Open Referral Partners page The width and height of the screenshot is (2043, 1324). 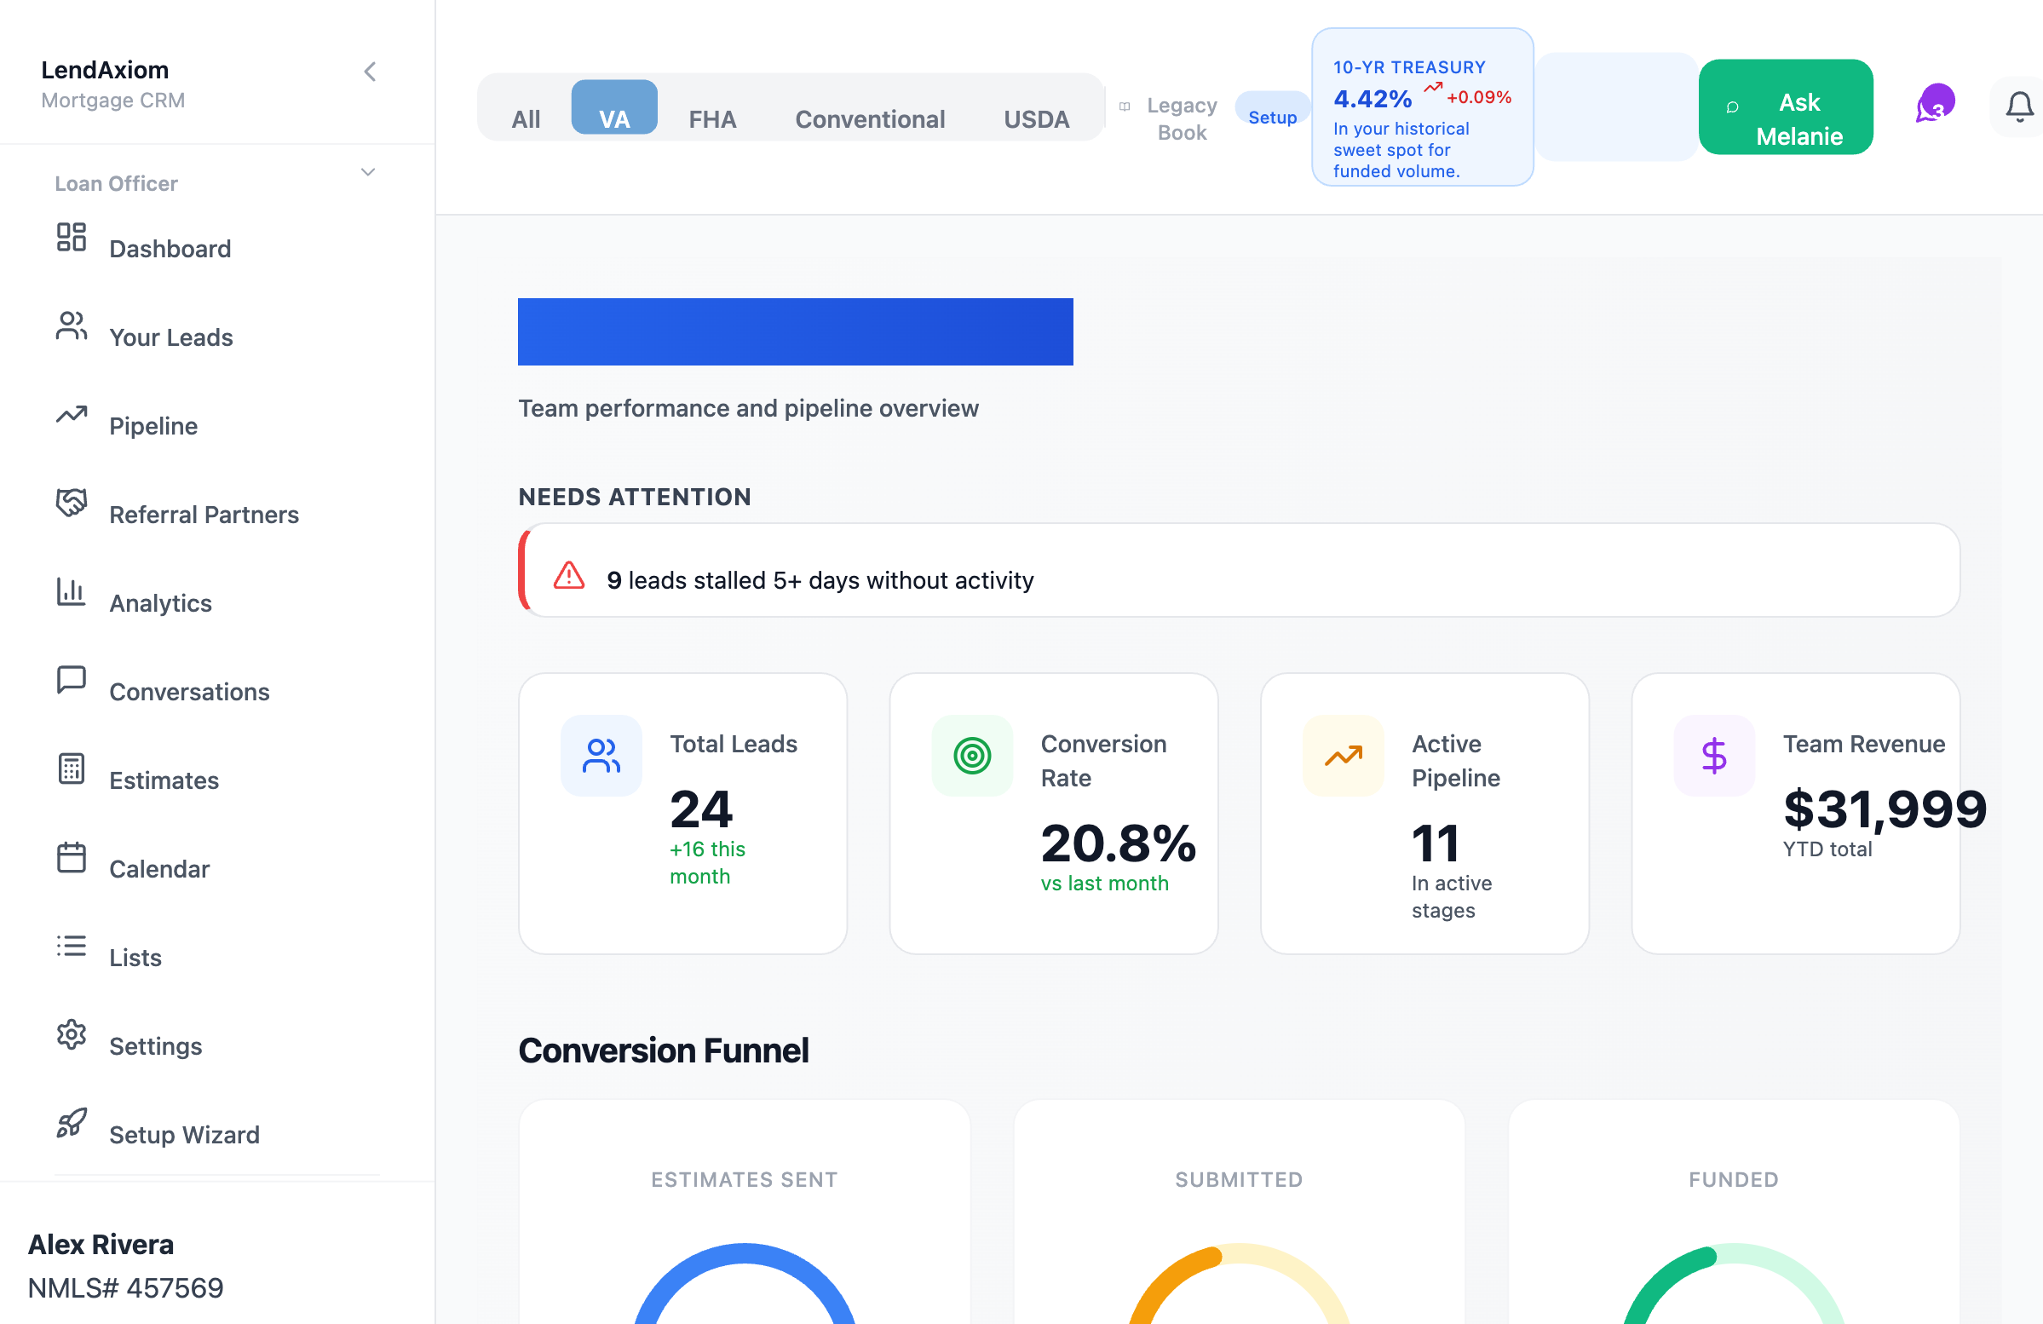coord(204,515)
